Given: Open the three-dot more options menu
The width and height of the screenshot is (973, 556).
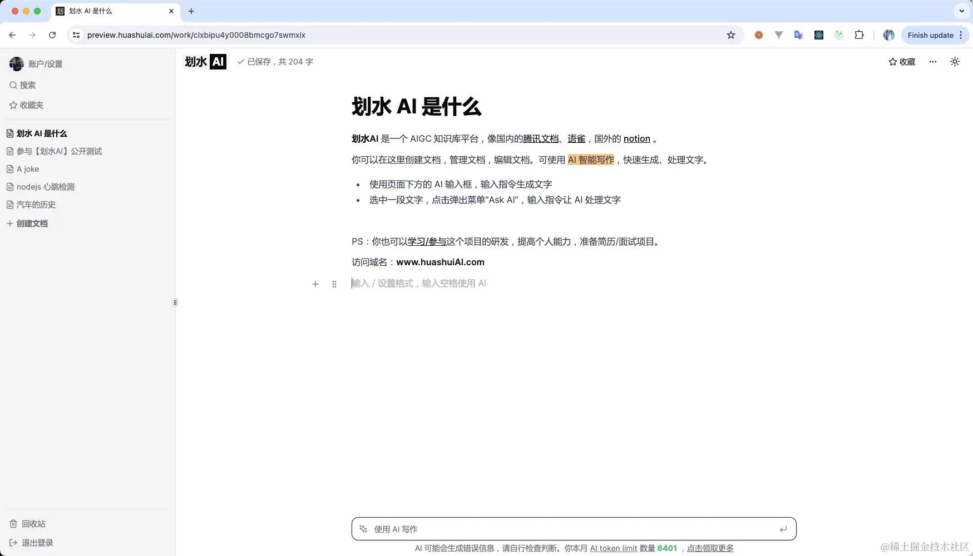Looking at the screenshot, I should click(933, 62).
